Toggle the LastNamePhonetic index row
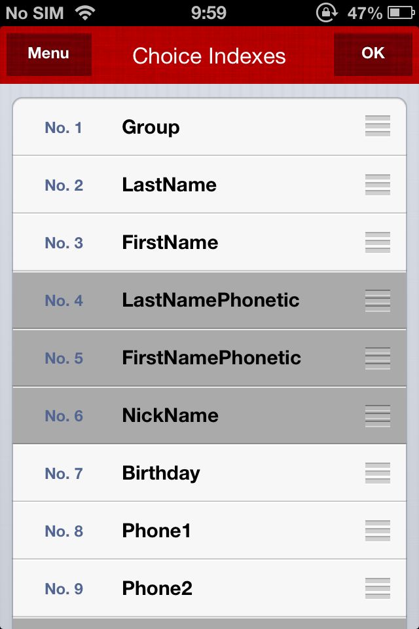This screenshot has height=629, width=419. [209, 301]
